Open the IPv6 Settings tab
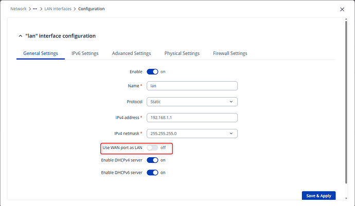Viewport: 355px width, 206px height. coord(85,53)
